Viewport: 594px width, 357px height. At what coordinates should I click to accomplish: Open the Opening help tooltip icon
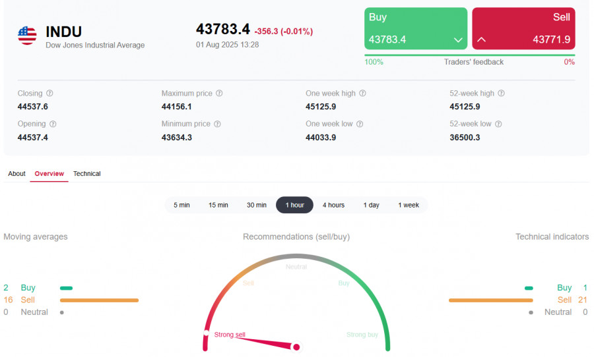point(53,124)
